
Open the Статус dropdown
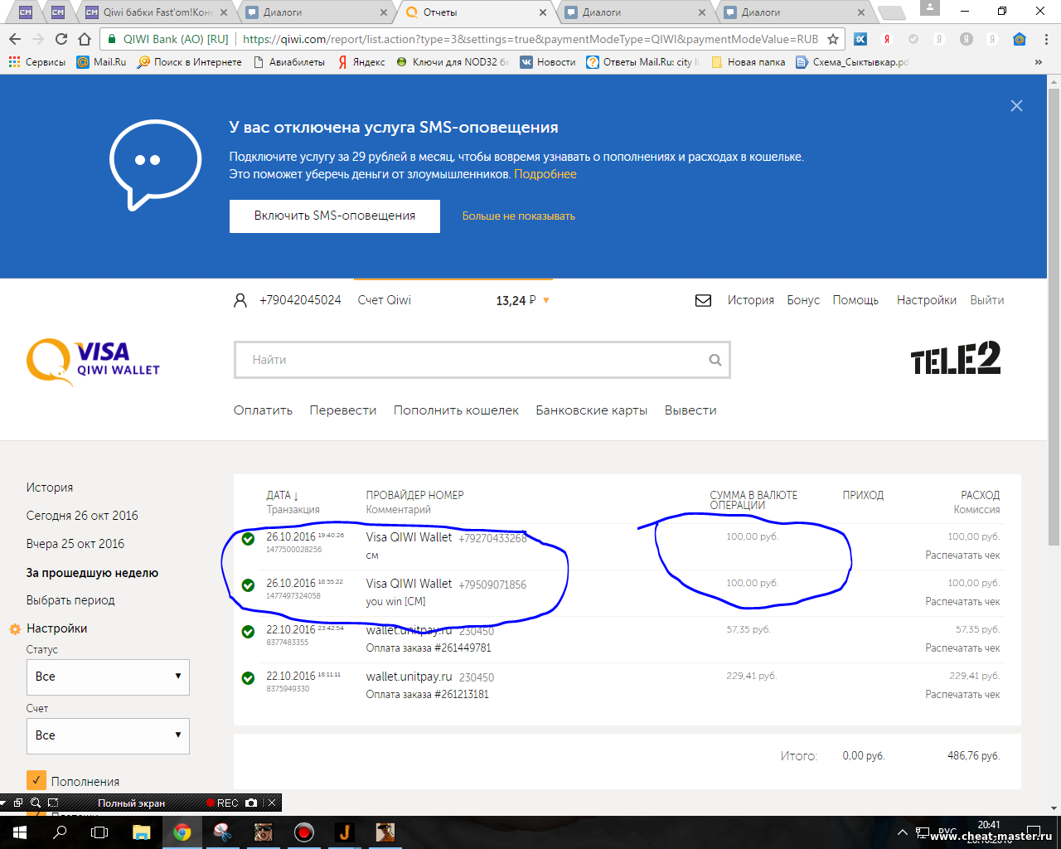coord(108,677)
